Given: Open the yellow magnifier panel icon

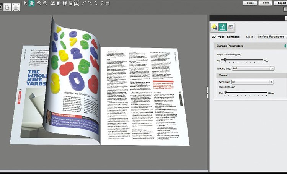Looking at the screenshot, I should 215,27.
